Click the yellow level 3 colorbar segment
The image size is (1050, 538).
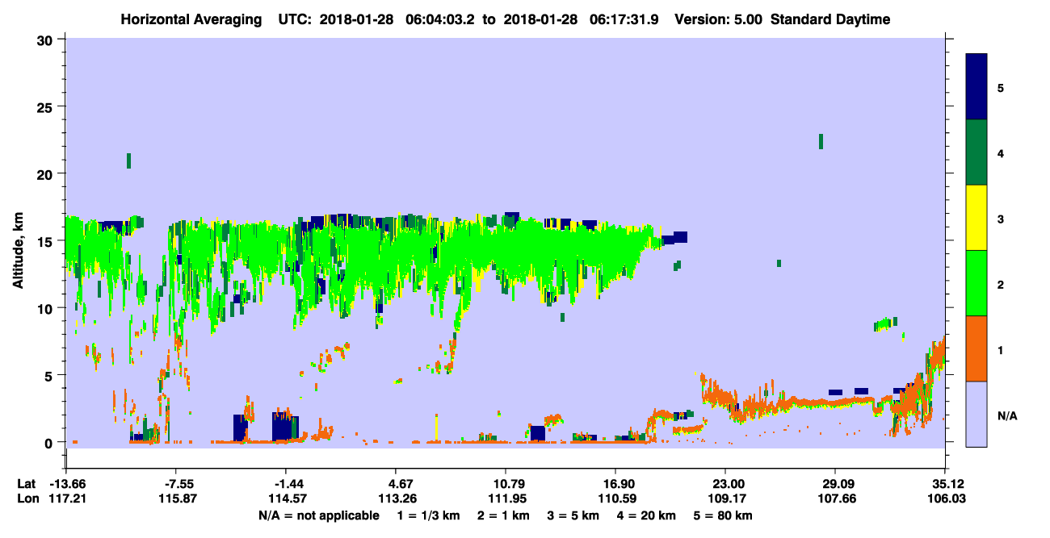click(976, 218)
